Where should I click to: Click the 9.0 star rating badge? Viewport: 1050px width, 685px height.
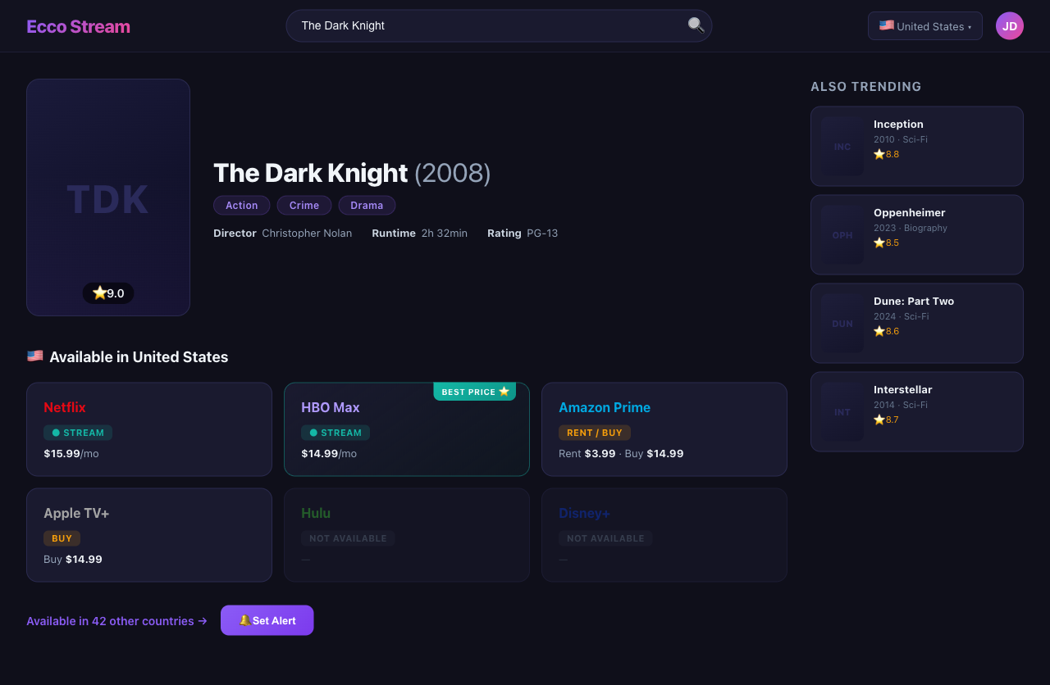(108, 293)
